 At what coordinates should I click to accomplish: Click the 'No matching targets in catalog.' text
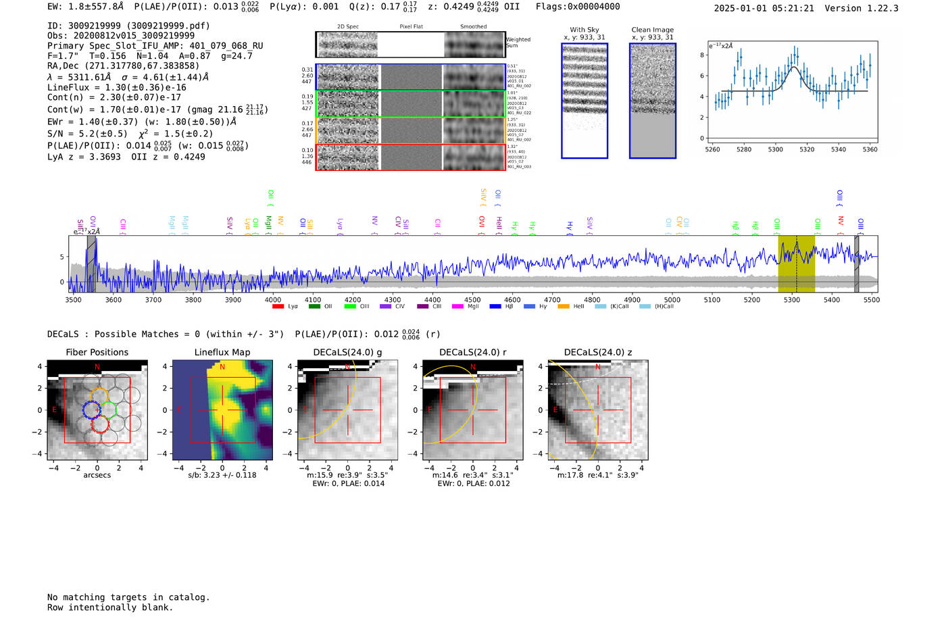click(x=128, y=597)
